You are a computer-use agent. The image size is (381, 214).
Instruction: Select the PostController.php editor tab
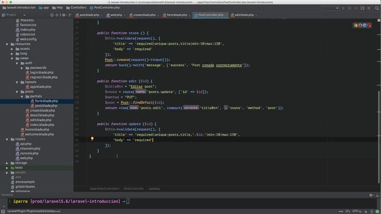point(211,15)
